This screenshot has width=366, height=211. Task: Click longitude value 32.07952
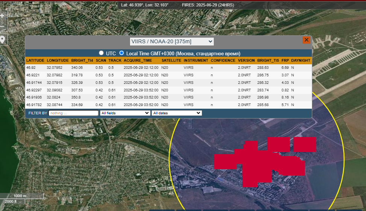(x=54, y=68)
